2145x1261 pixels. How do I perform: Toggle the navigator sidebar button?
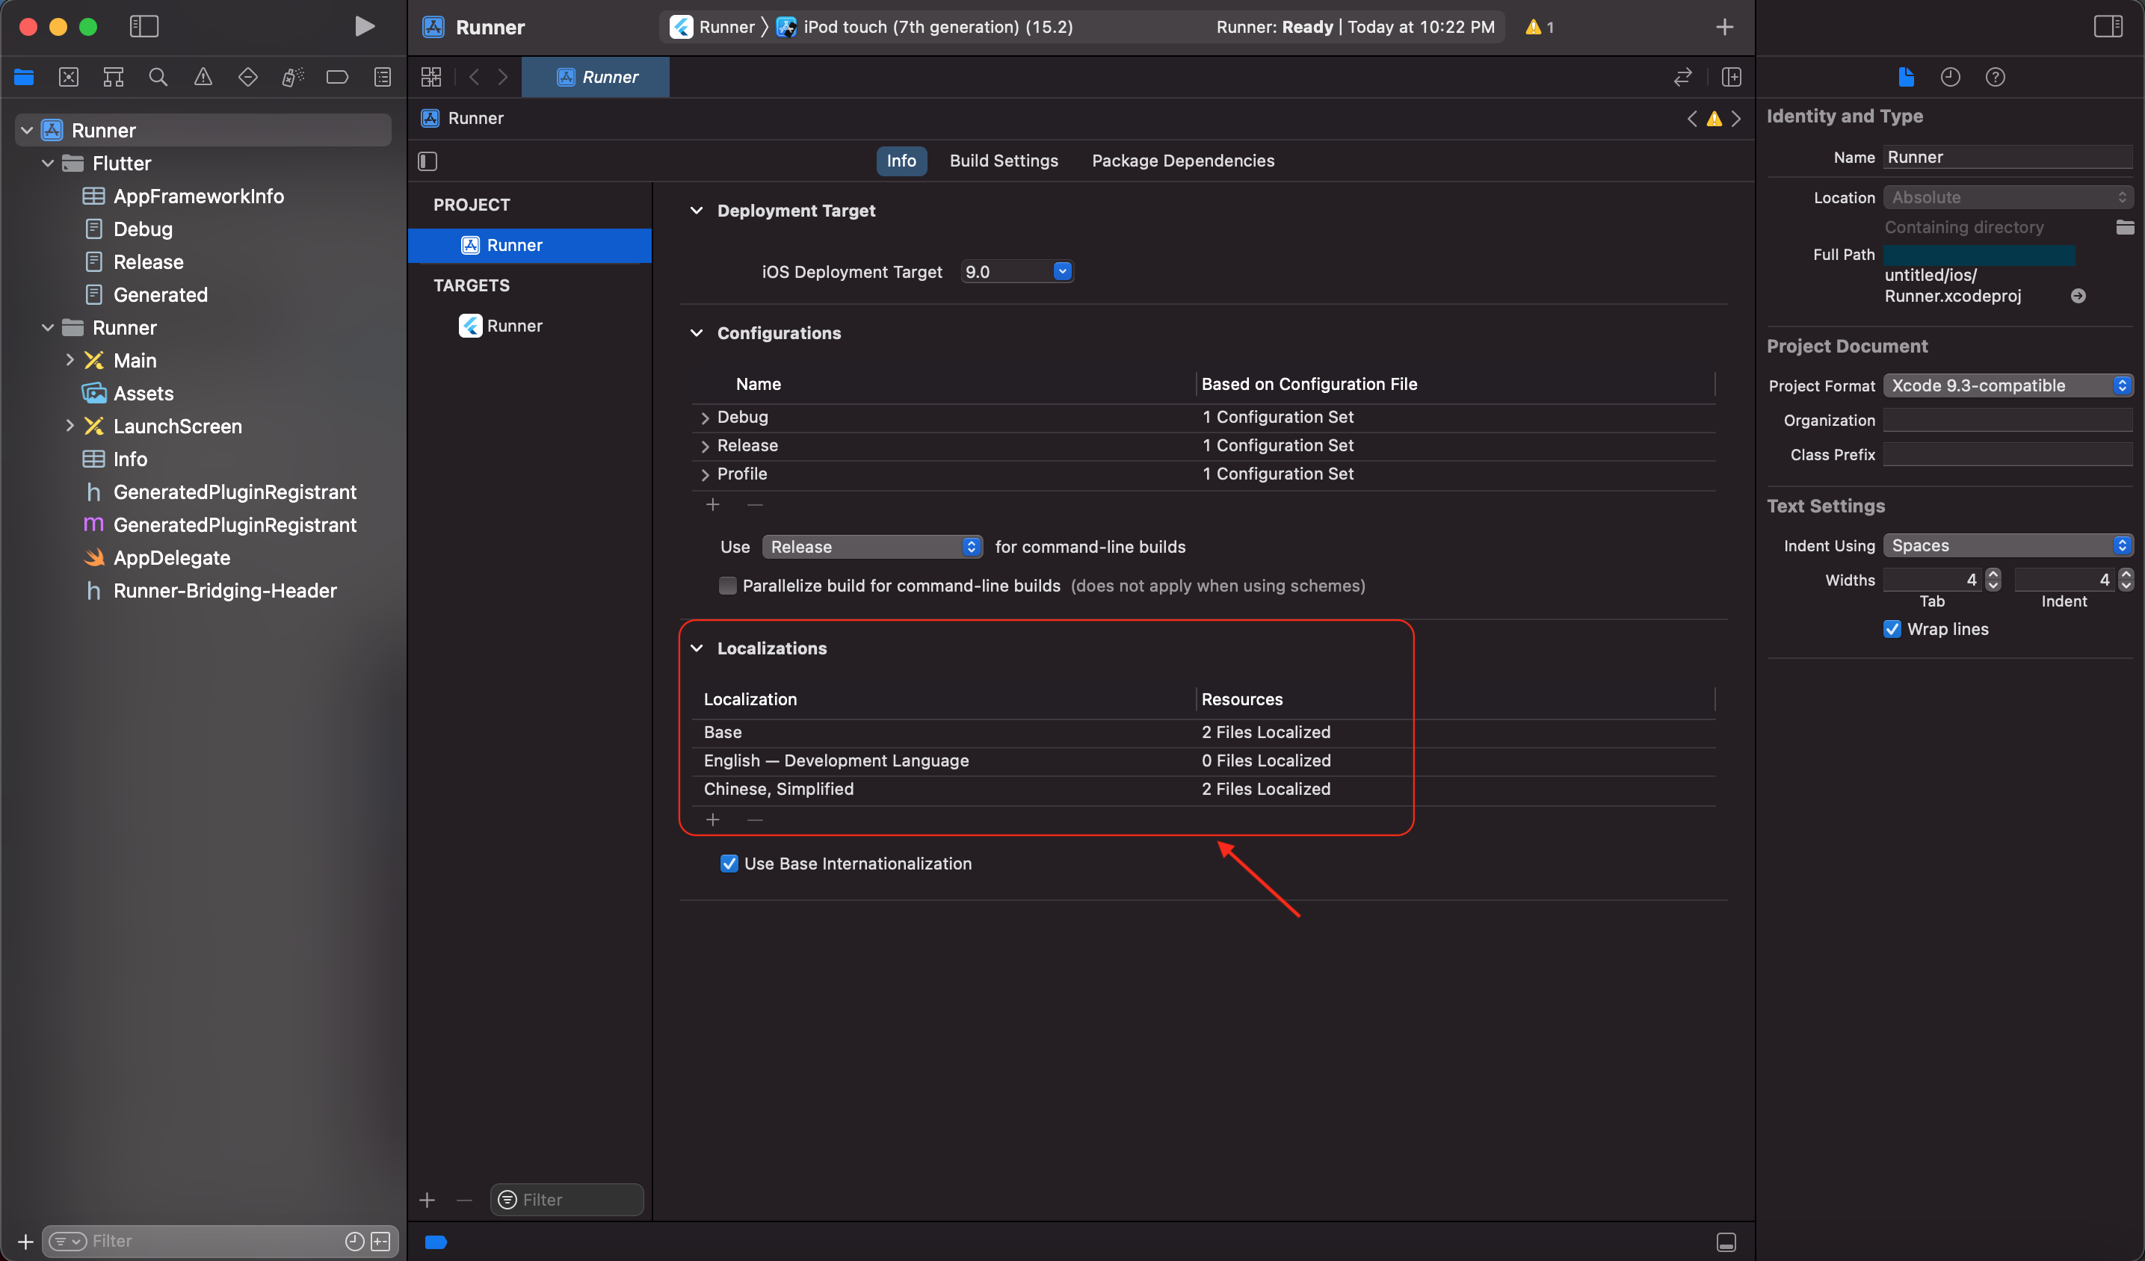(143, 26)
